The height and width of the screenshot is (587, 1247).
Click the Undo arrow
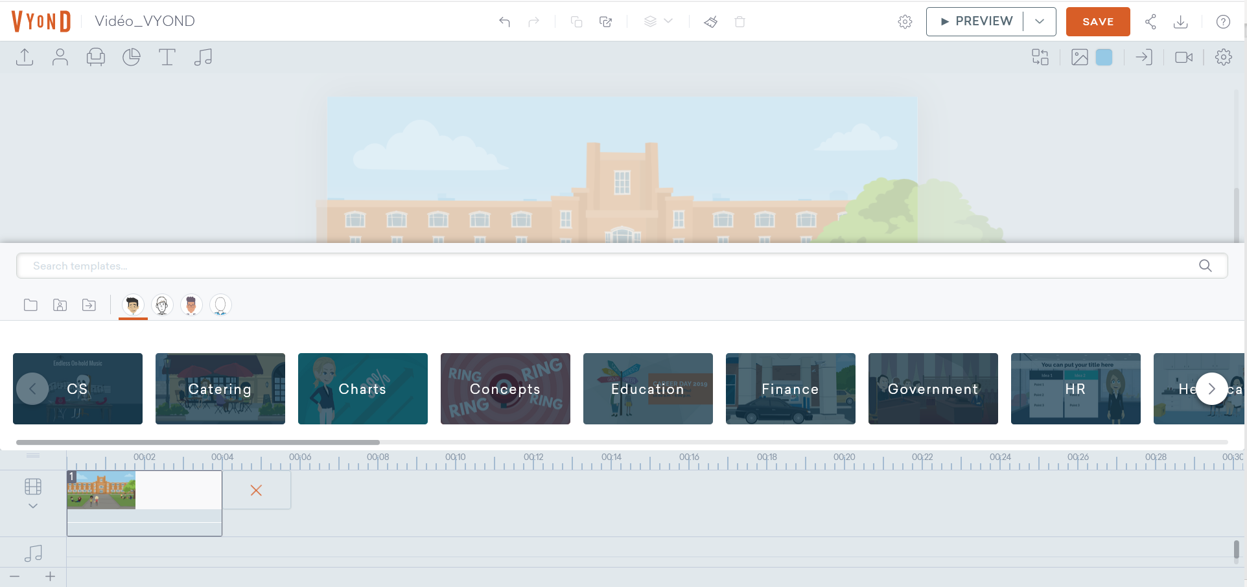coord(504,22)
